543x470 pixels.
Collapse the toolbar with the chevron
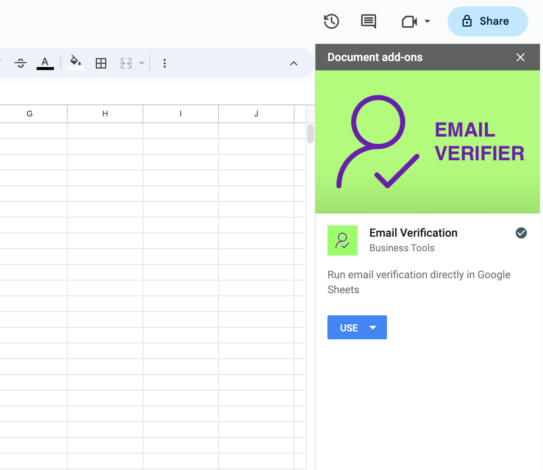294,63
